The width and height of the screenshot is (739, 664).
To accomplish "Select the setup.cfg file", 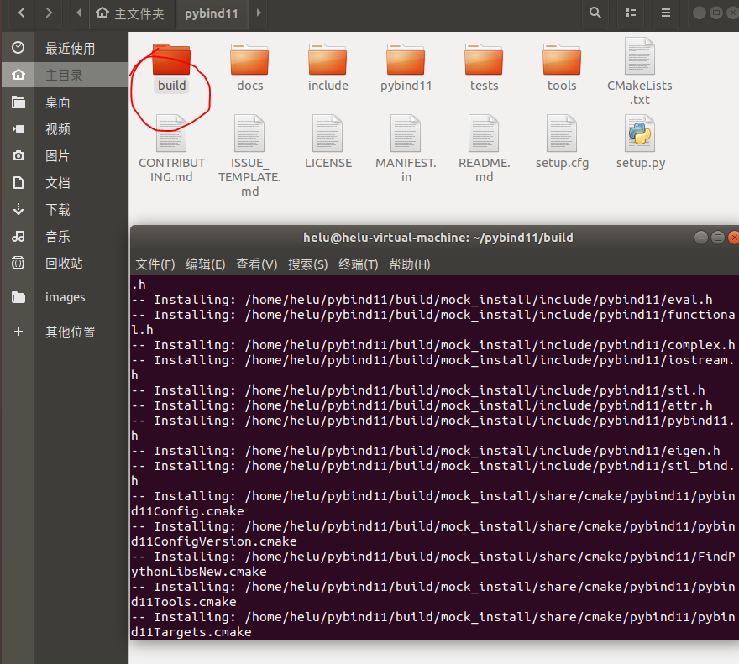I will 562,141.
